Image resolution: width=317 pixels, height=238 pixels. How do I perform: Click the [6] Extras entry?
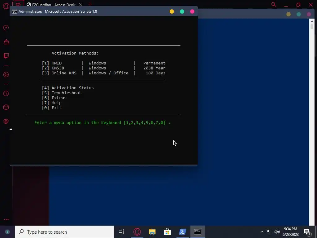click(54, 98)
